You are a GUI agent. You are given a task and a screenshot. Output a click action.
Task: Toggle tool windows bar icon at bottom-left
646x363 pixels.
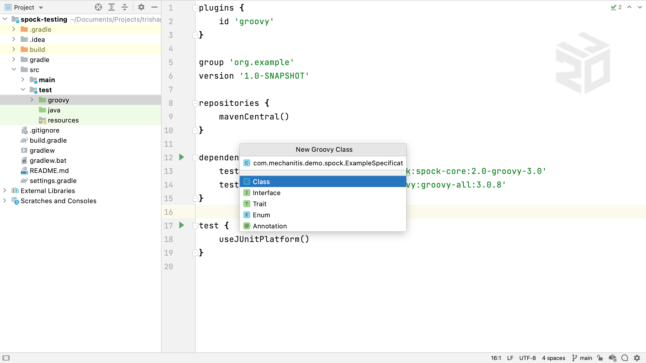[x=6, y=358]
